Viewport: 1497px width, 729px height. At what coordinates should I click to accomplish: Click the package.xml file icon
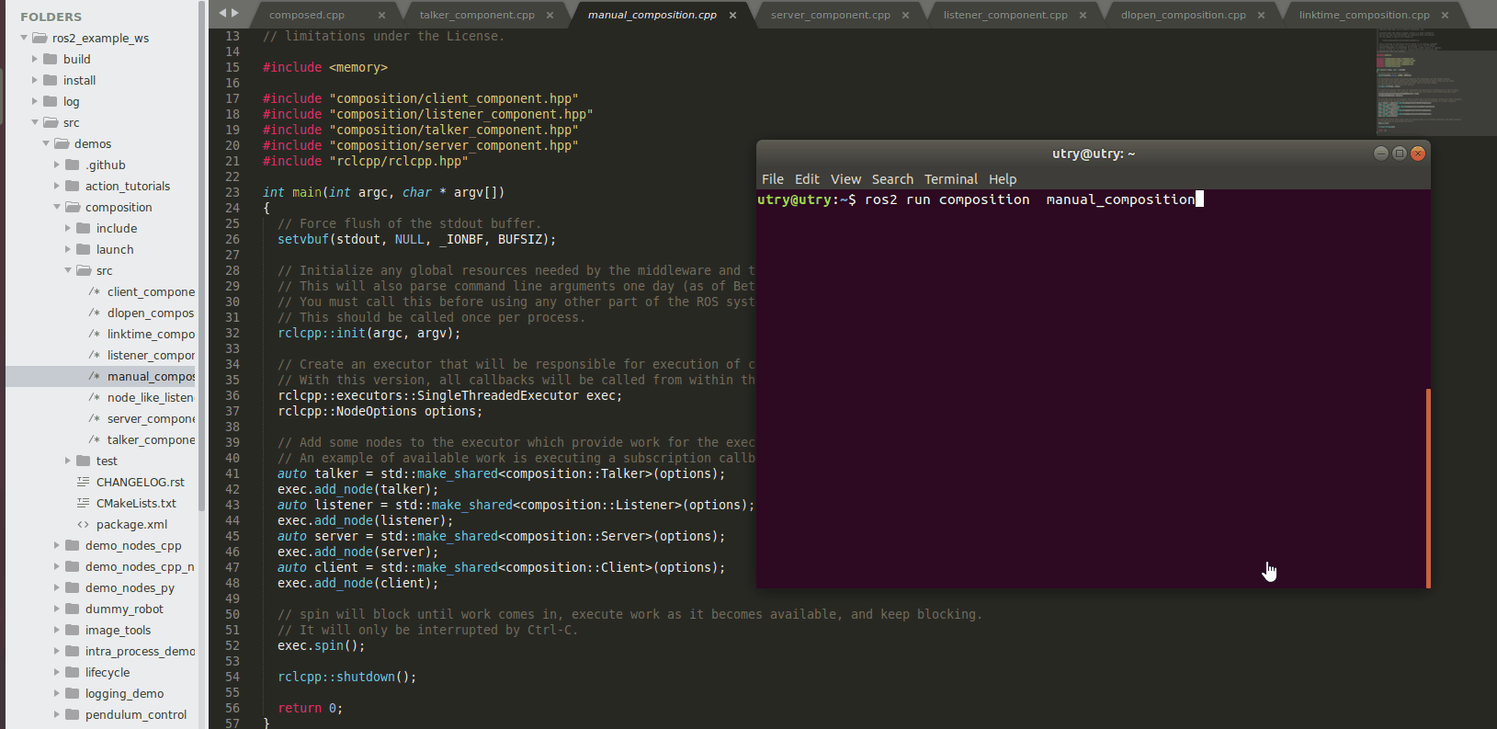click(x=84, y=524)
